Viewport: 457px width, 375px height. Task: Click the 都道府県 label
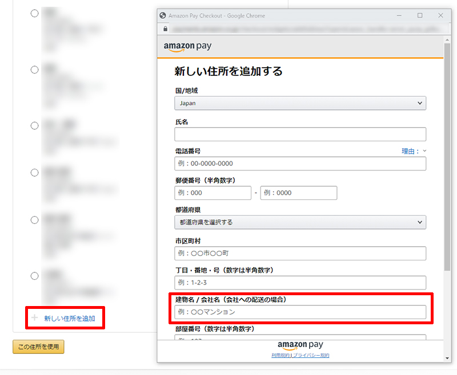tap(188, 210)
